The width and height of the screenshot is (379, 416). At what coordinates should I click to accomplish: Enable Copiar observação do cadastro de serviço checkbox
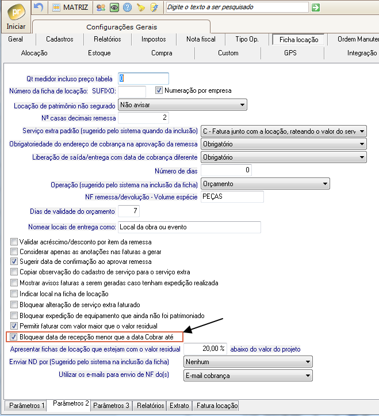(14, 272)
